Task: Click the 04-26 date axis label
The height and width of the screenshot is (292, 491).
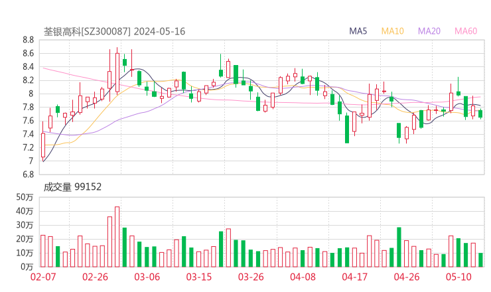Action: pos(407,277)
